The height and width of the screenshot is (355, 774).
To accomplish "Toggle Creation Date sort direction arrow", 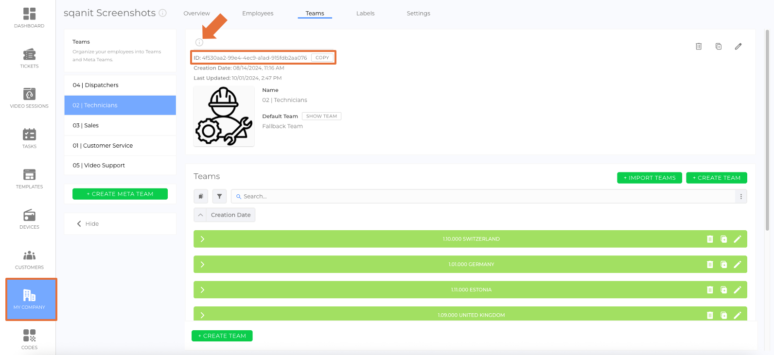I will (200, 215).
